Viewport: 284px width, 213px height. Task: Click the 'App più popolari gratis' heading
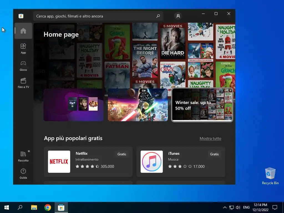click(x=73, y=138)
